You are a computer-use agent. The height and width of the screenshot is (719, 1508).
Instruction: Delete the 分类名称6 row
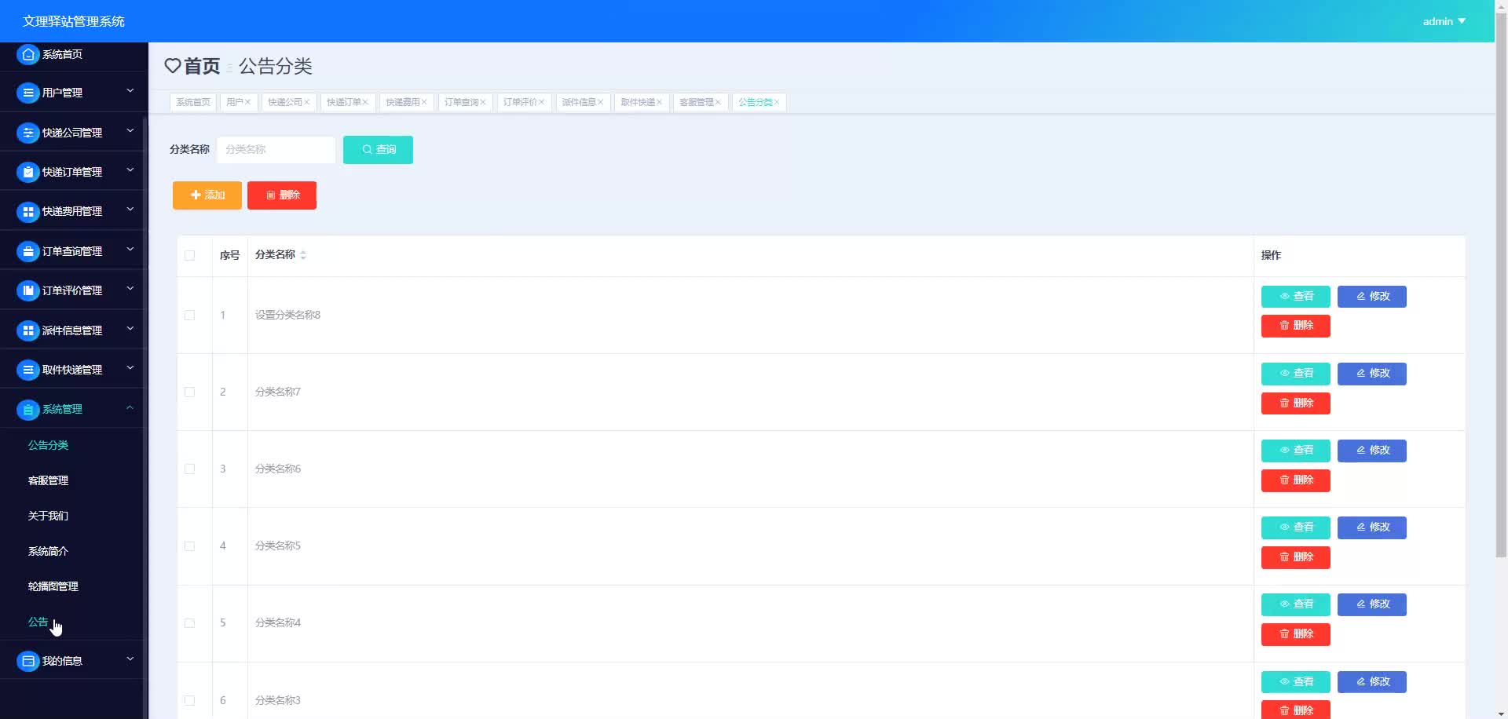[1296, 480]
